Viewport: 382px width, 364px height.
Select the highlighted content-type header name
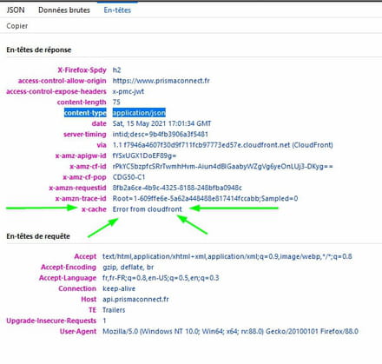click(85, 113)
